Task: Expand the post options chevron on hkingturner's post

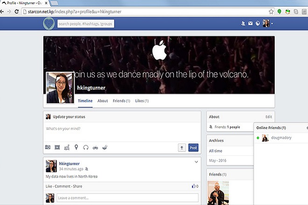Action: tap(196, 162)
